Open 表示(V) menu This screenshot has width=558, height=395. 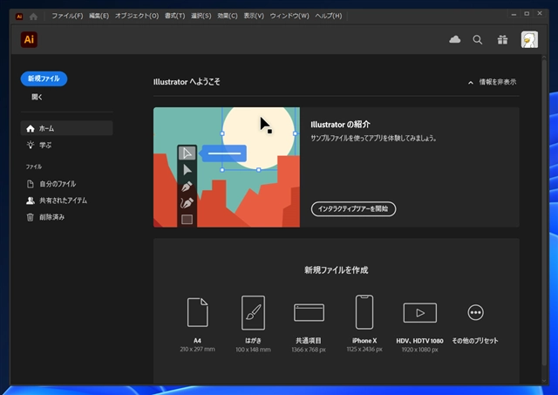pos(254,16)
